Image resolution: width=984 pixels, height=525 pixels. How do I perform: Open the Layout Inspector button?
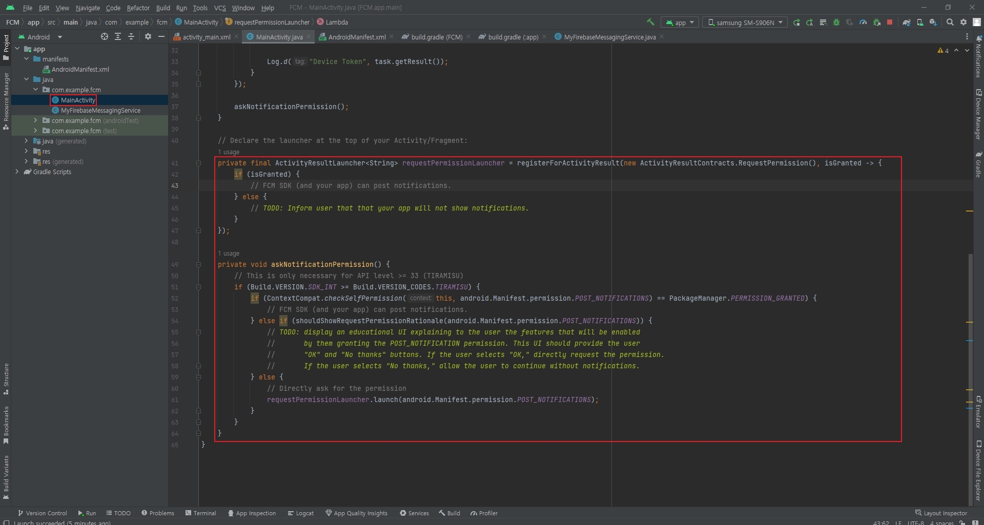941,513
